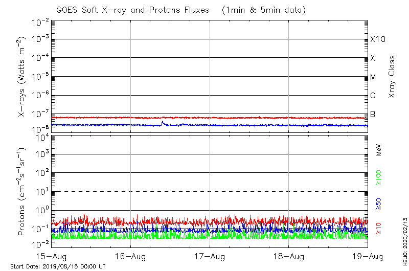Click the plot title 'GOES Soft X-ray and Protons Fluxes'
409x271 pixels.
(x=129, y=10)
